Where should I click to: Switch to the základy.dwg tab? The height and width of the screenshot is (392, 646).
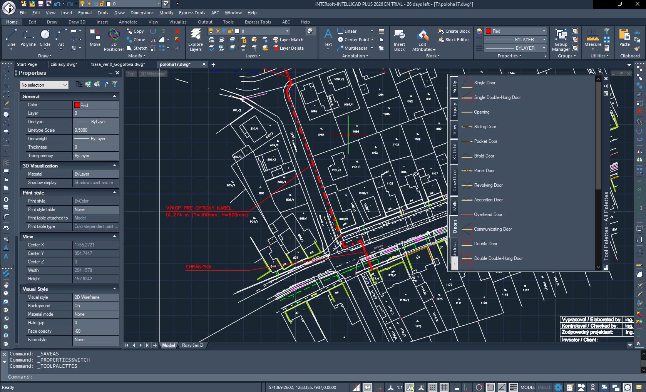[x=64, y=64]
